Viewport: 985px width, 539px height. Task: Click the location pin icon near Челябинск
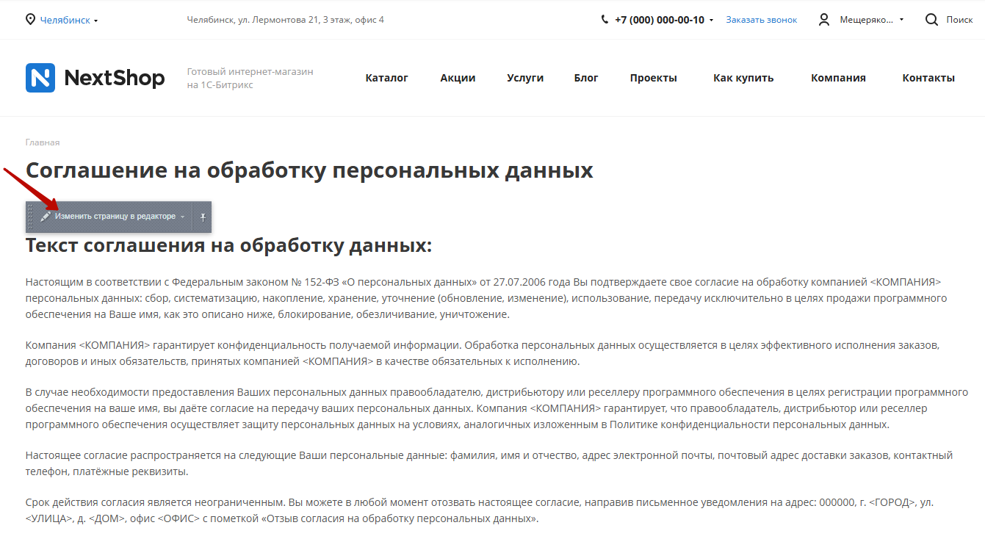(30, 20)
